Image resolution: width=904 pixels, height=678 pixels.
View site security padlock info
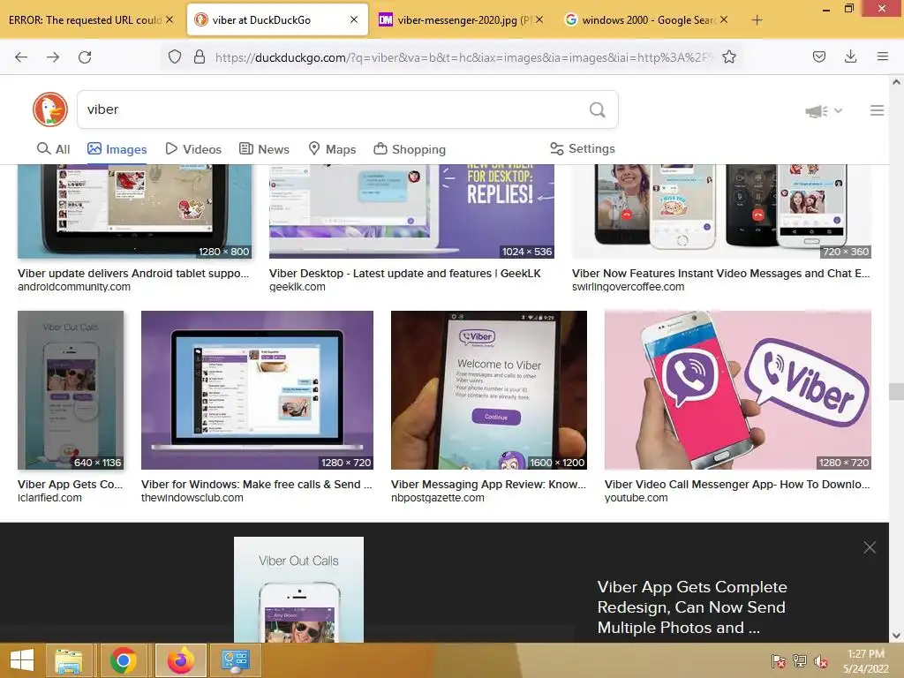tap(200, 56)
